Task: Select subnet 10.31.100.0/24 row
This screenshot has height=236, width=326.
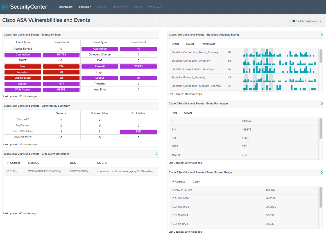Action: click(x=244, y=207)
